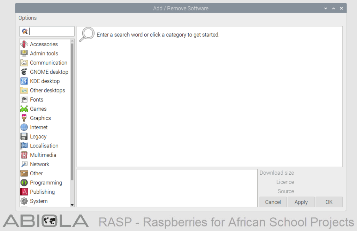Click the search icon in the search field
Screen dimensions: 357x231
25,31
